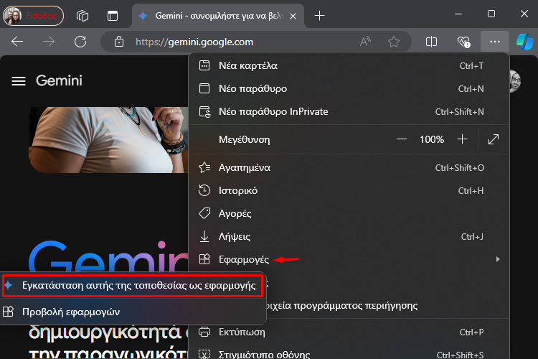Decrease zoom with the minus button
This screenshot has width=538, height=359.
click(x=402, y=139)
